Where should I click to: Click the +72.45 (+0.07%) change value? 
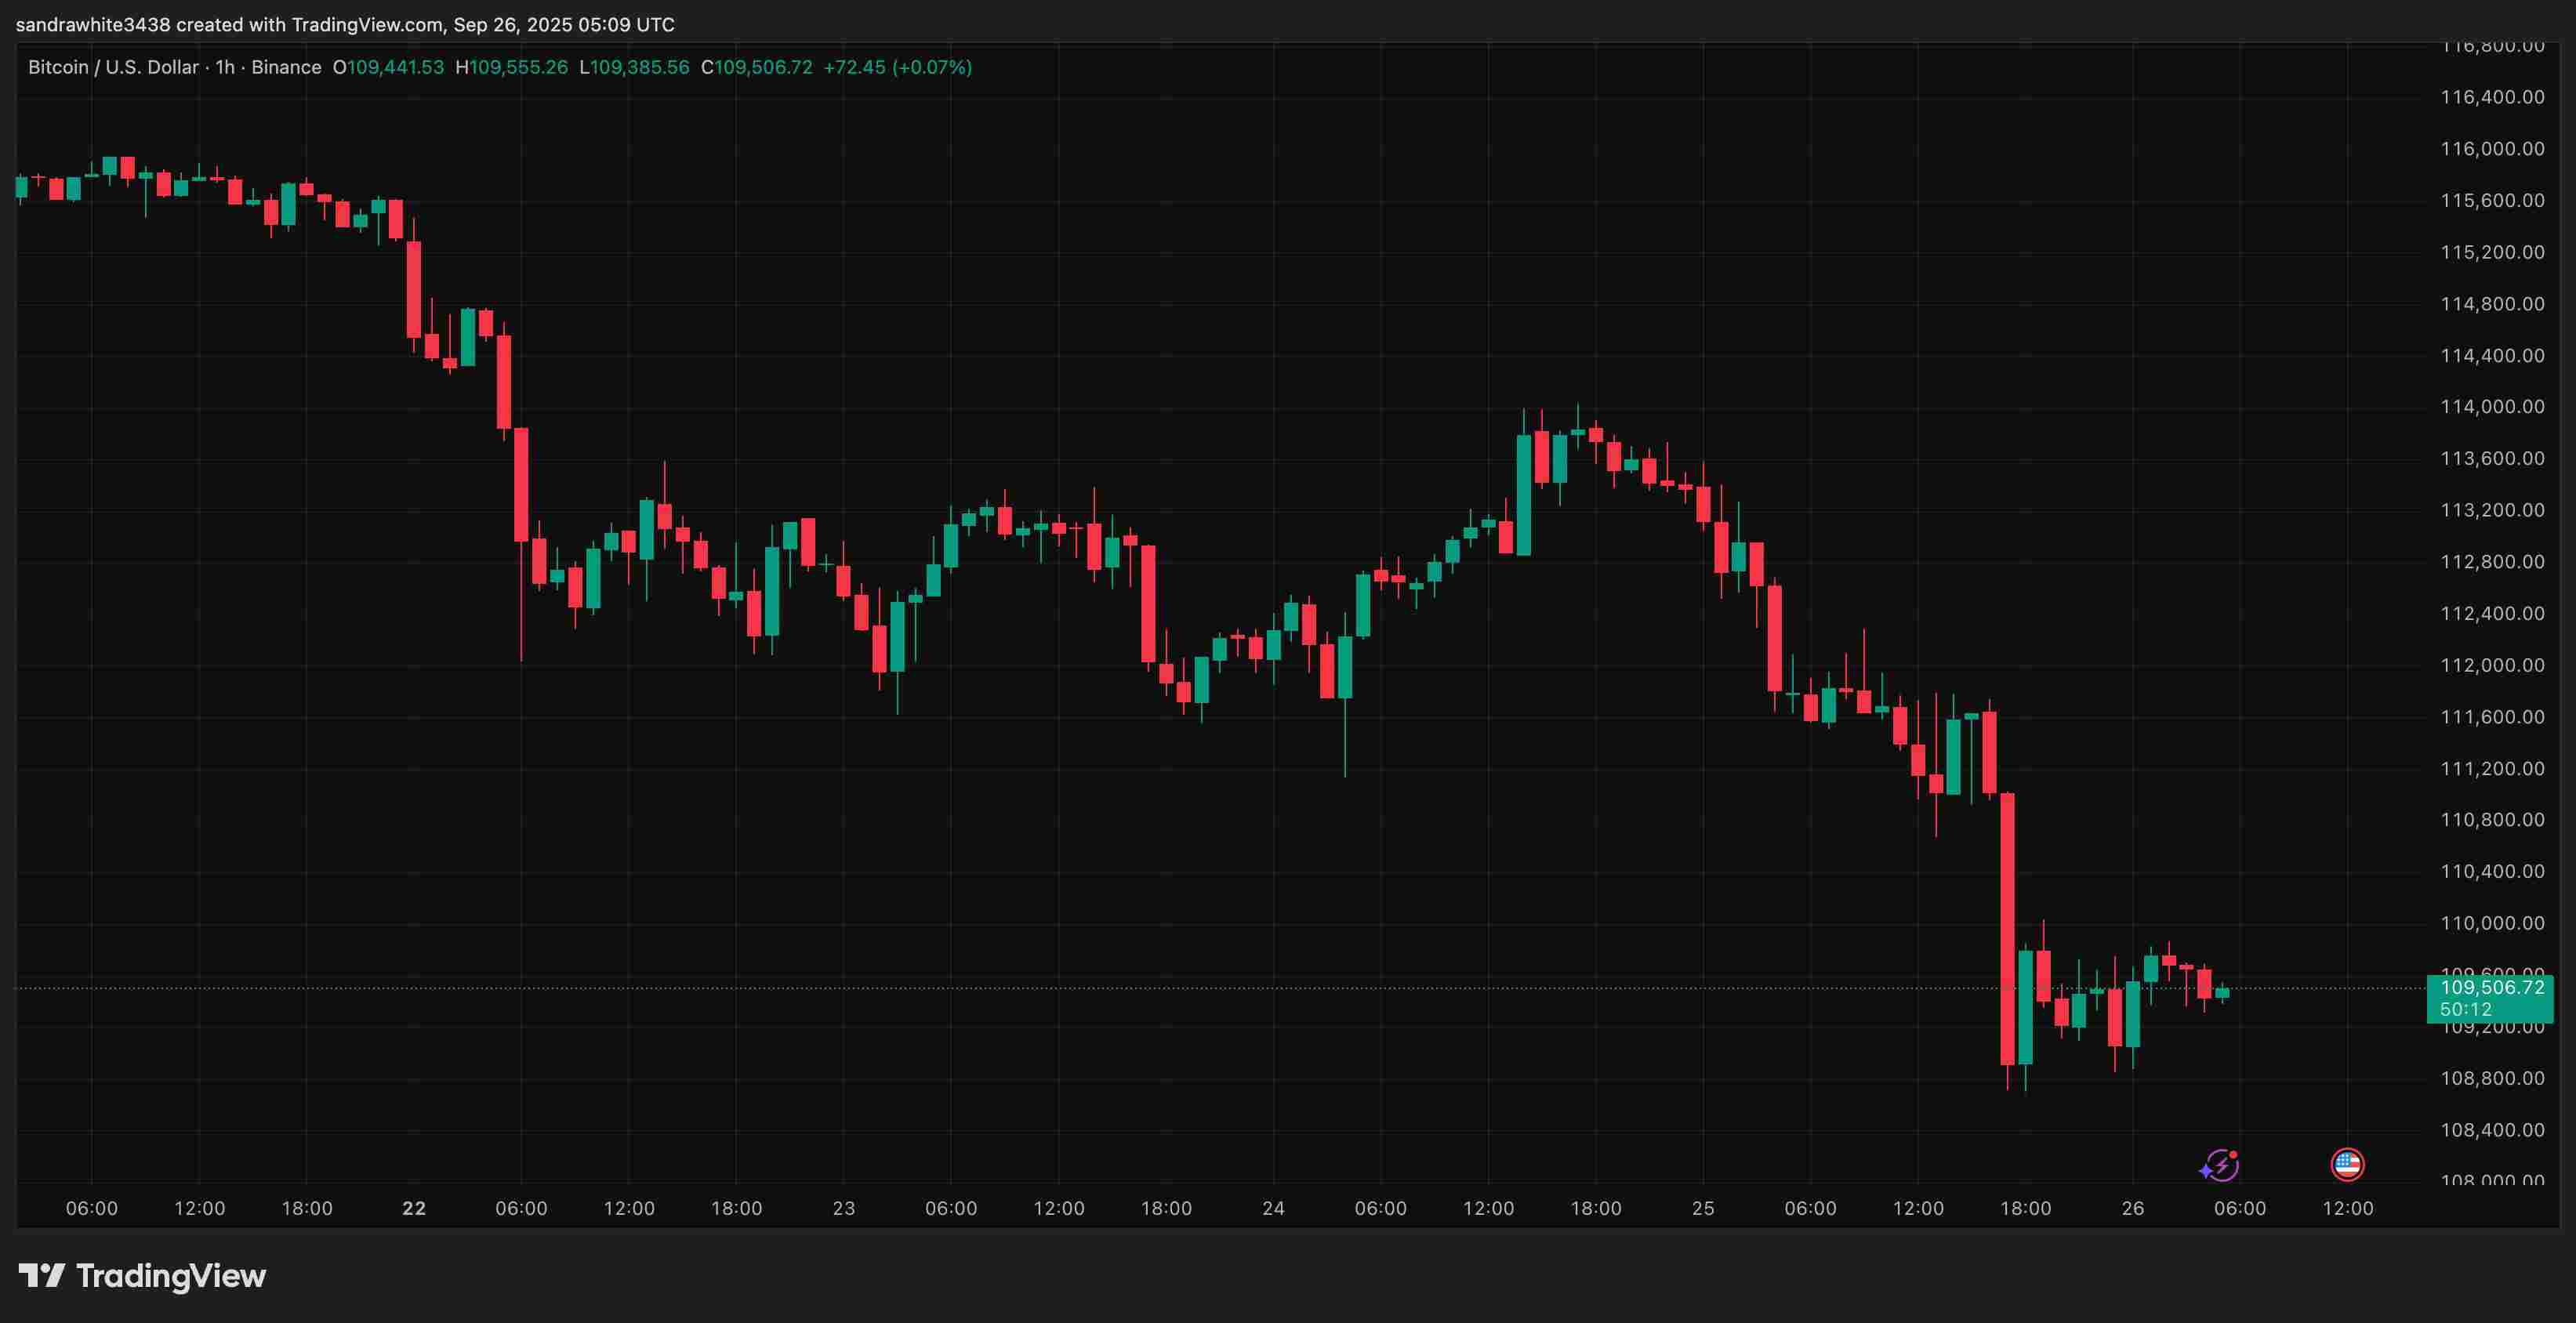pos(897,67)
